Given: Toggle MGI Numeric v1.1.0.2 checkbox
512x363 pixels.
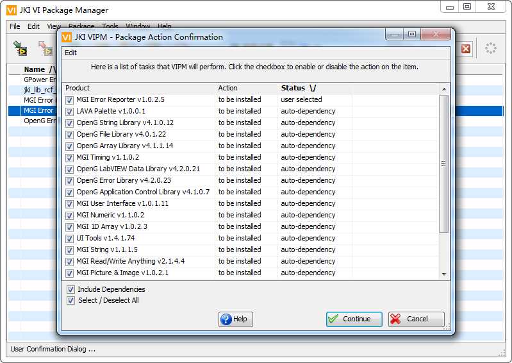Looking at the screenshot, I should pyautogui.click(x=69, y=215).
